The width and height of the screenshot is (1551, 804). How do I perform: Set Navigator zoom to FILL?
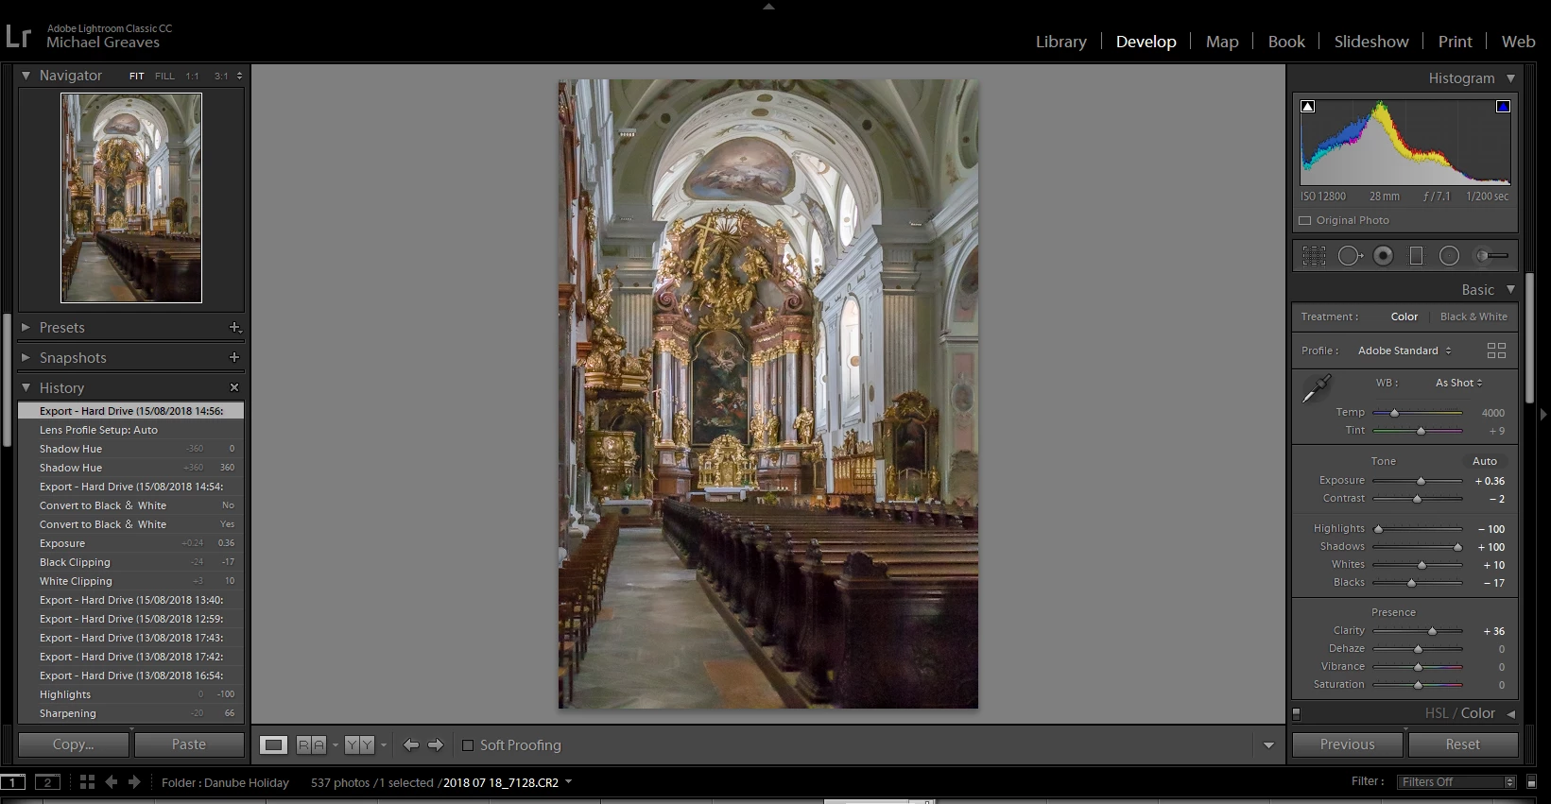coord(164,76)
